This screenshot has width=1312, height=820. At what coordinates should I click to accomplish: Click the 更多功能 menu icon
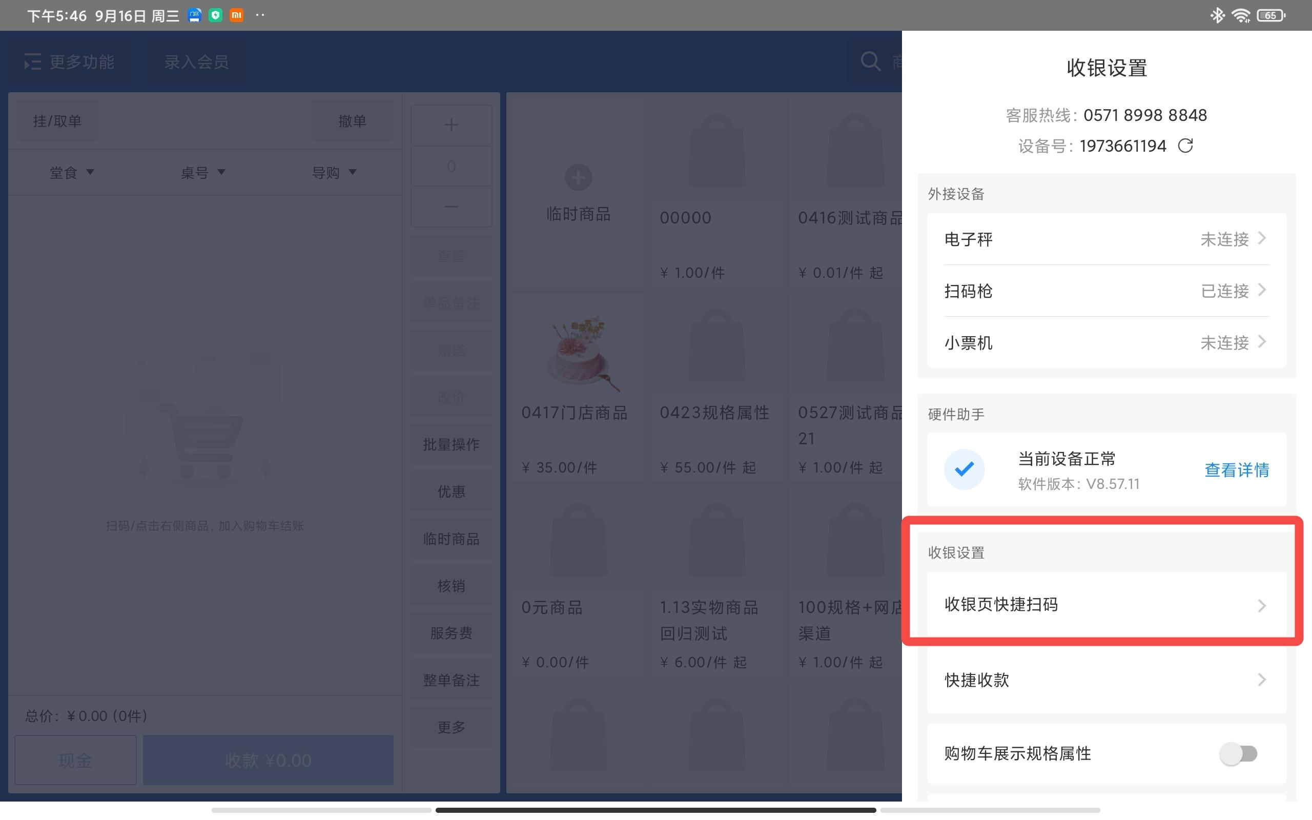point(32,62)
